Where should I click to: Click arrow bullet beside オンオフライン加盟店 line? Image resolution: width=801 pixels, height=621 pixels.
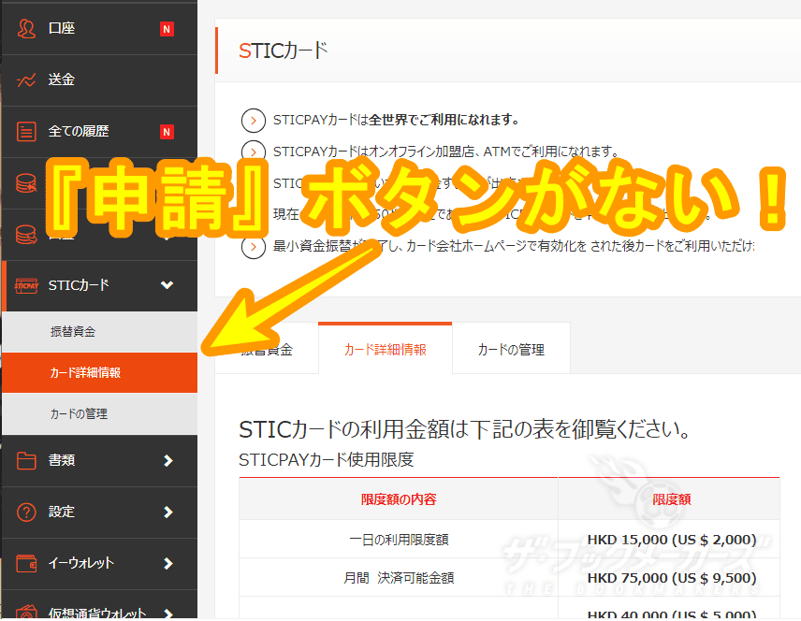click(x=253, y=151)
